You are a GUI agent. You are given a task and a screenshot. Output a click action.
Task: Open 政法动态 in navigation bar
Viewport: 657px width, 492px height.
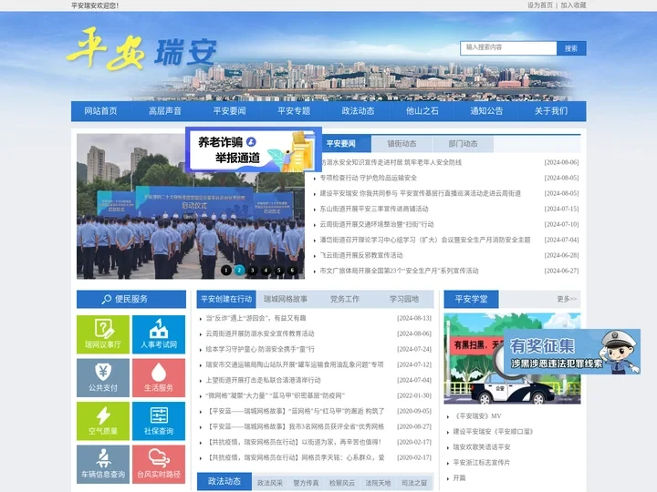point(359,111)
